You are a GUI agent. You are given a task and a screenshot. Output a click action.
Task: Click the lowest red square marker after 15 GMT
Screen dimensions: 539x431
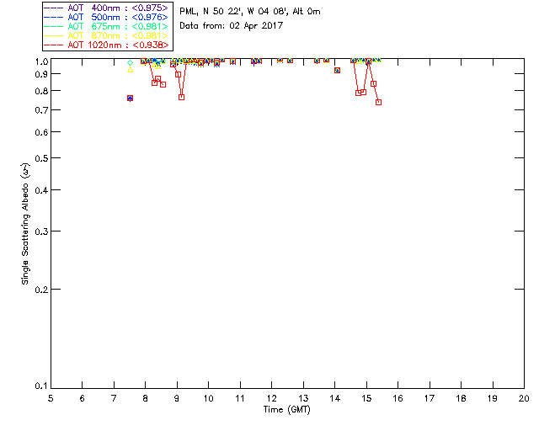[378, 102]
